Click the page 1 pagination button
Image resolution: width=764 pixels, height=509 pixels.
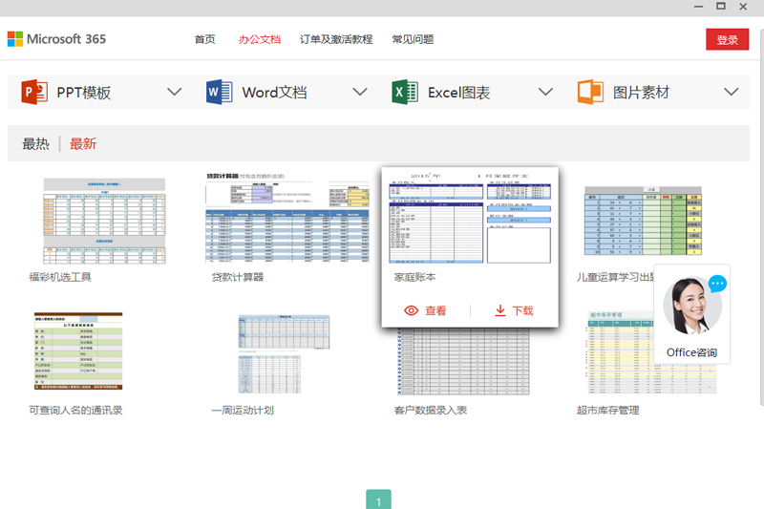(x=378, y=500)
